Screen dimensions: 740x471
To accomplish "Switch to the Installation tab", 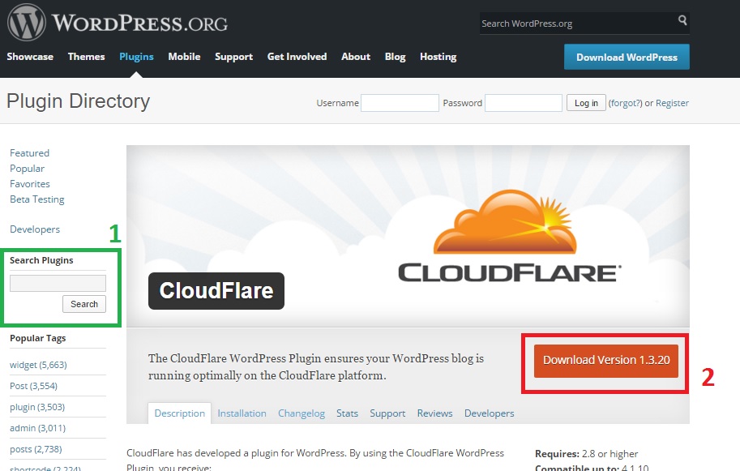I will tap(242, 413).
